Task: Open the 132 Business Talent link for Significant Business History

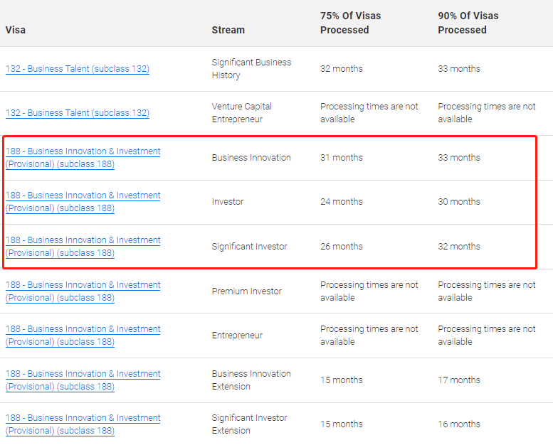Action: 78,69
